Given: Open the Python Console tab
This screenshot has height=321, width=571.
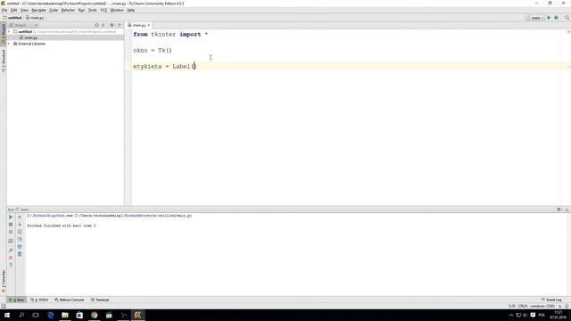Looking at the screenshot, I should [x=70, y=300].
